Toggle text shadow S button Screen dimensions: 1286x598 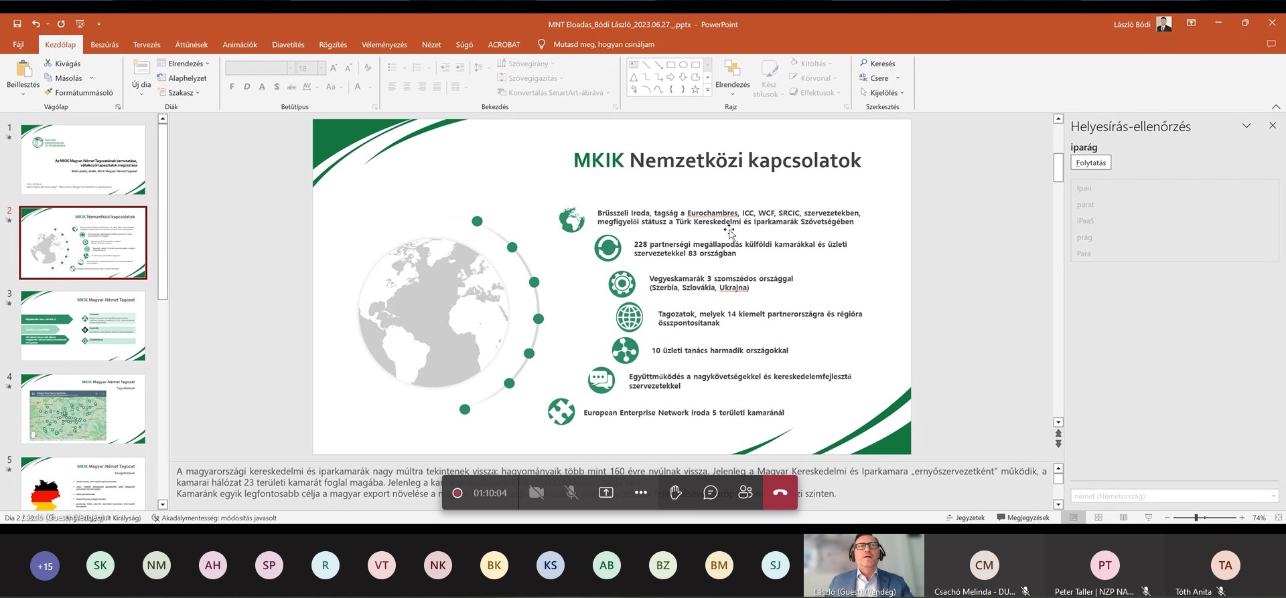277,87
